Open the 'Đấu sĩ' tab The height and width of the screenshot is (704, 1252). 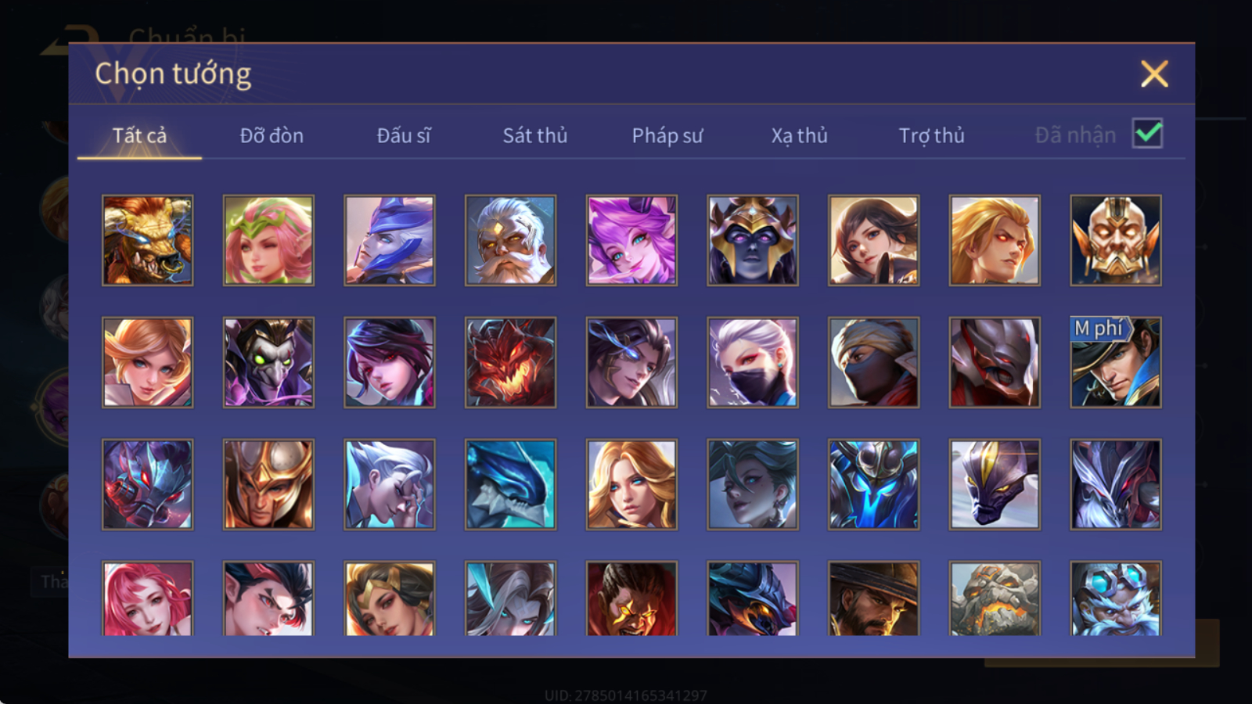click(x=404, y=135)
